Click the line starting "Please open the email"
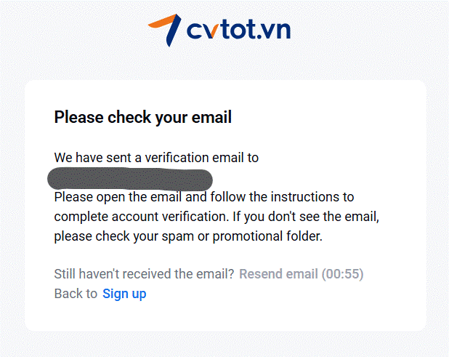Viewport: 449px width, 357px height. click(x=203, y=197)
